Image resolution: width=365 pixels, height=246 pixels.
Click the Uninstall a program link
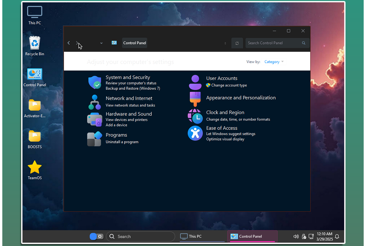point(122,142)
